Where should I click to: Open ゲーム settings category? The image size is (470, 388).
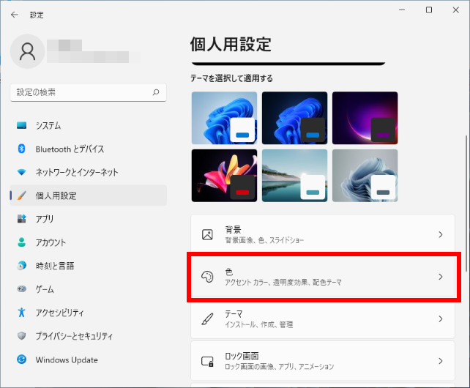pos(88,289)
